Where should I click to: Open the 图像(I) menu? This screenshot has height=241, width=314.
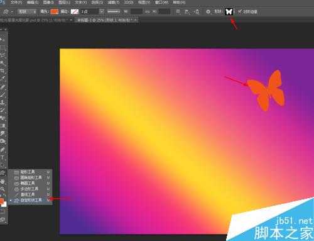pos(48,3)
